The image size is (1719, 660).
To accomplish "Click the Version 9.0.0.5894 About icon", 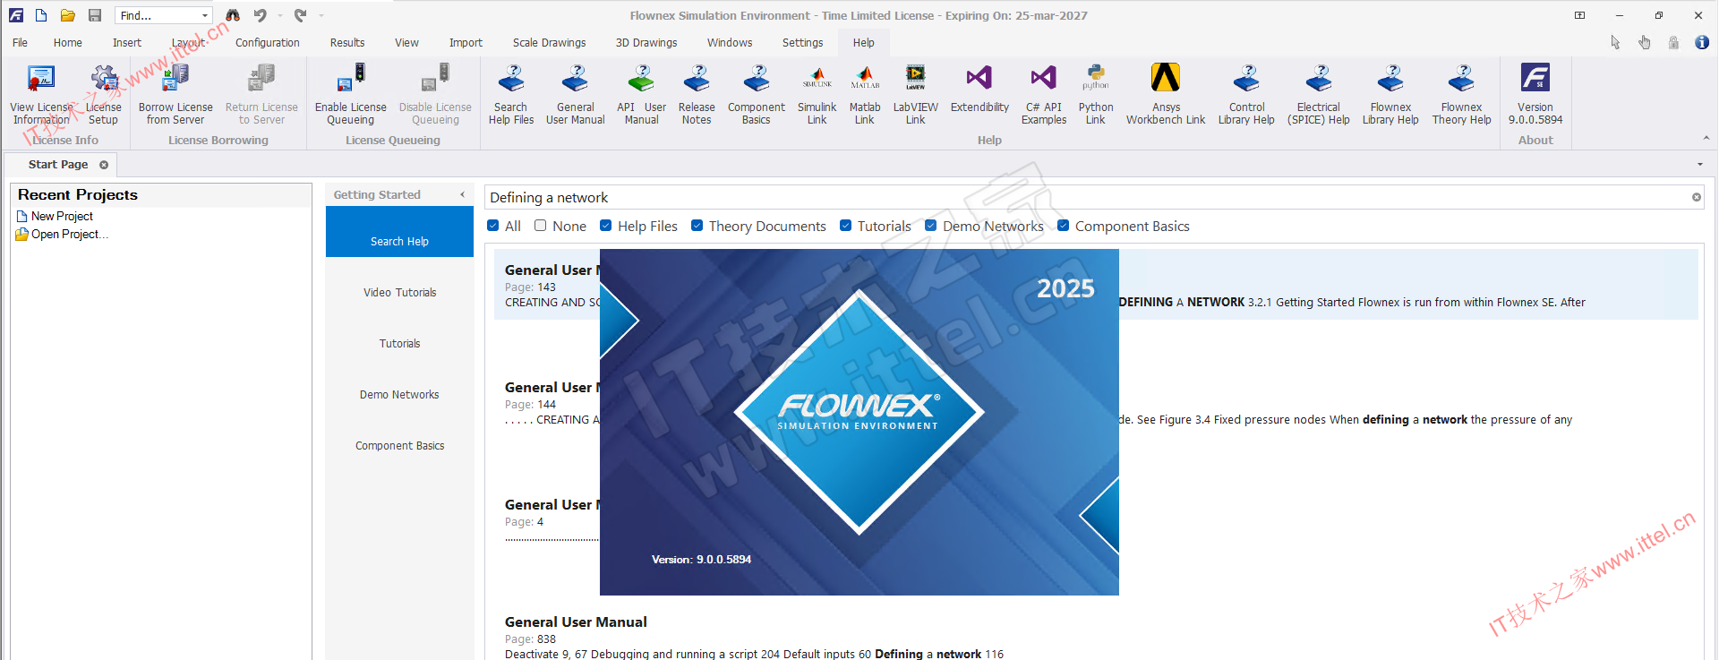I will [x=1535, y=94].
